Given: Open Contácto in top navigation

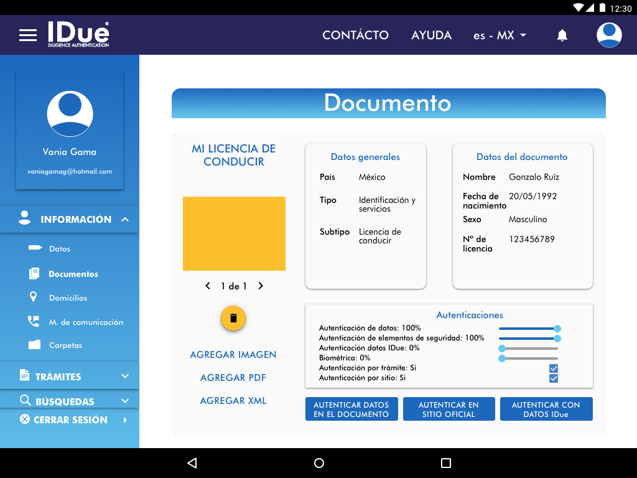Looking at the screenshot, I should pyautogui.click(x=355, y=35).
